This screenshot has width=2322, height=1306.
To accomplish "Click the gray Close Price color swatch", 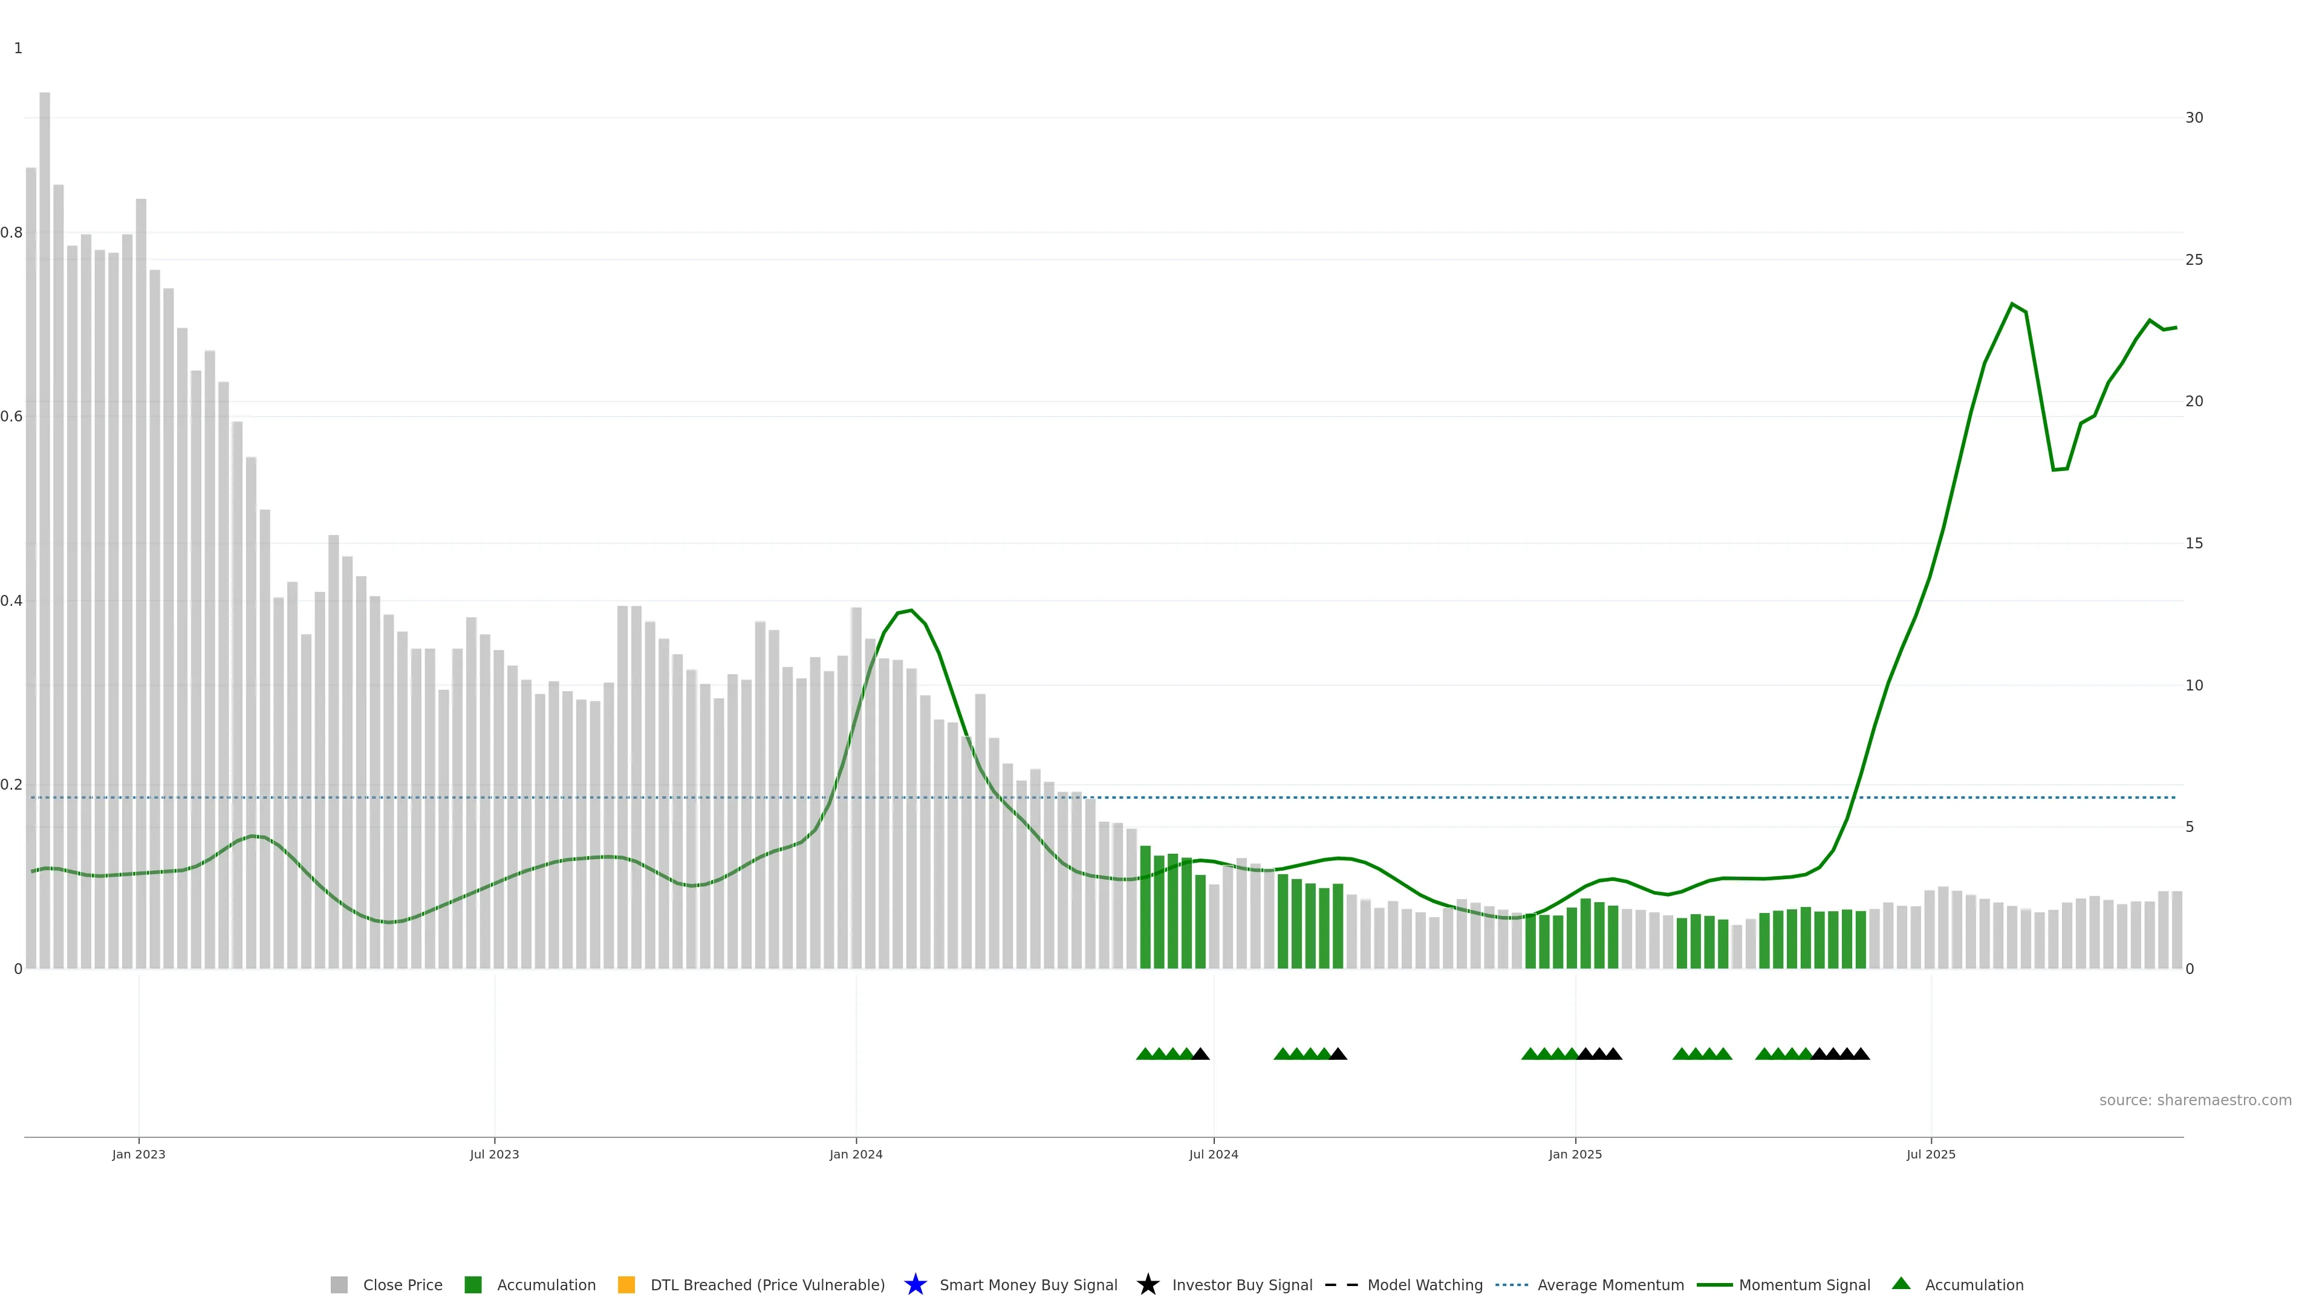I will (x=339, y=1284).
